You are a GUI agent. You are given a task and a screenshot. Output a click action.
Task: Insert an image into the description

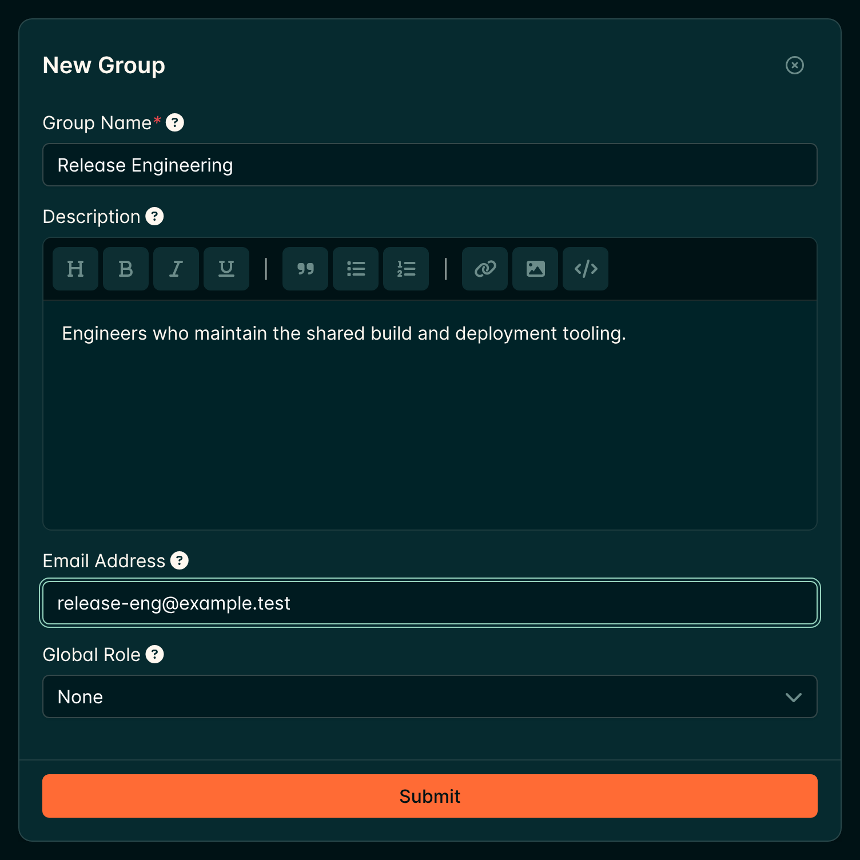coord(535,269)
